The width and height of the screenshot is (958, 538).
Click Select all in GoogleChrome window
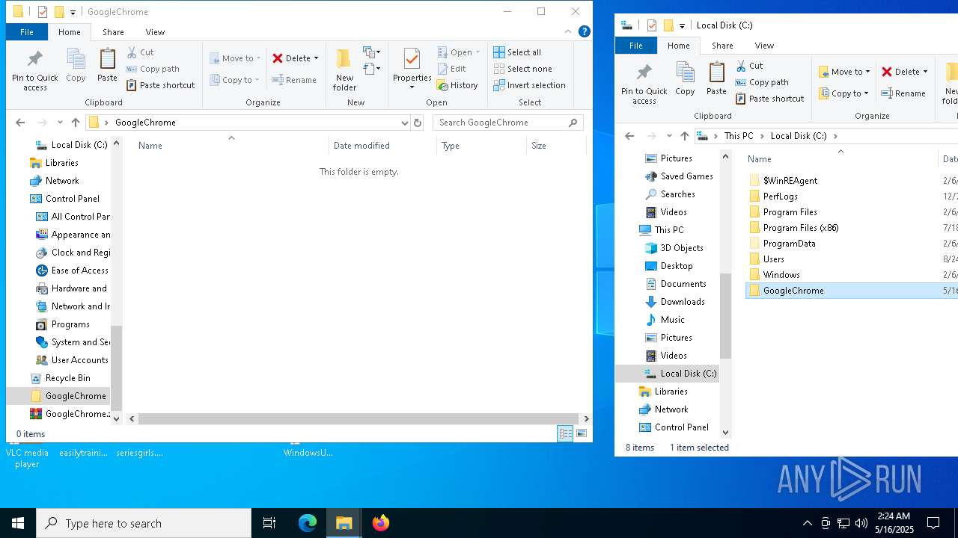coord(517,52)
